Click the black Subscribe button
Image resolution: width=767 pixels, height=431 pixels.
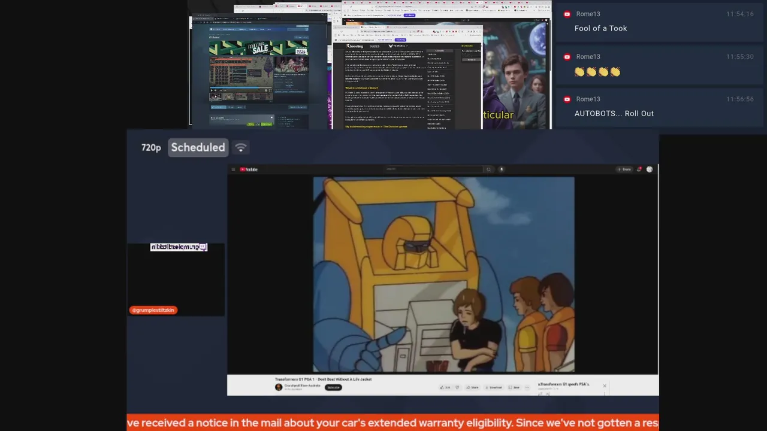click(333, 387)
